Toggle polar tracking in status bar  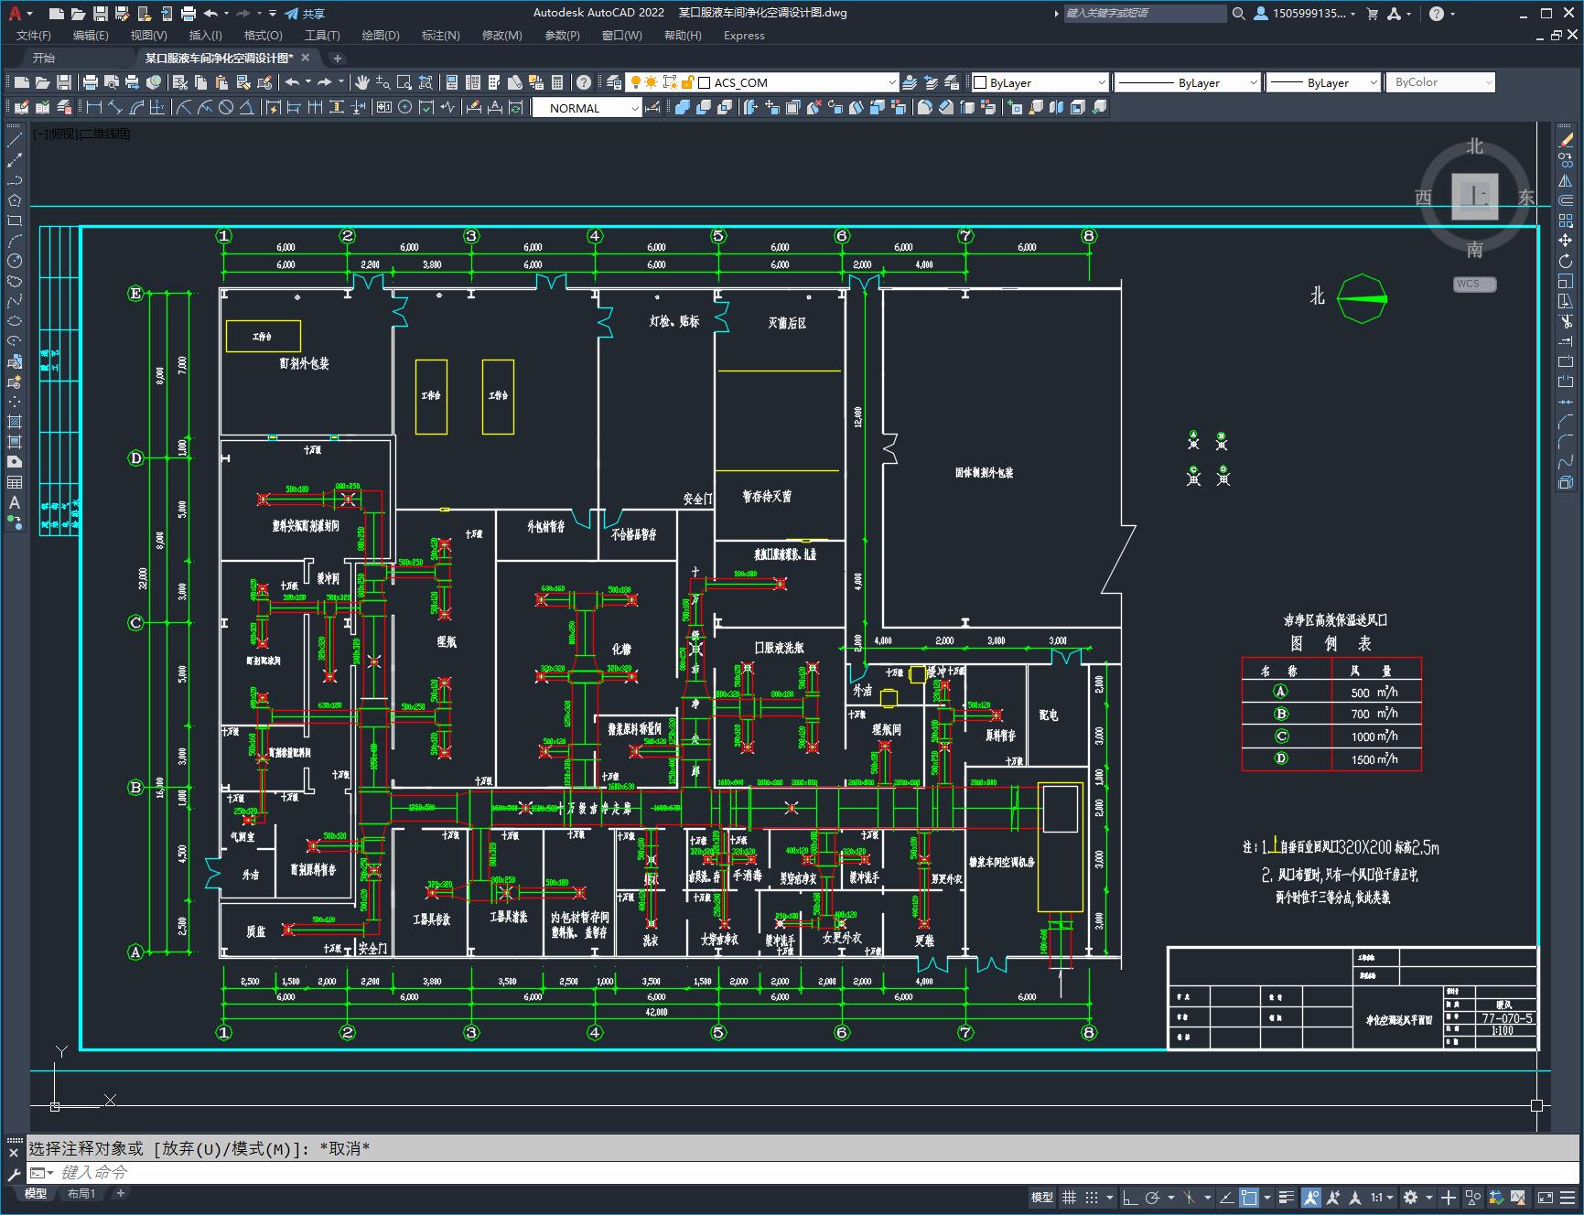point(1153,1197)
